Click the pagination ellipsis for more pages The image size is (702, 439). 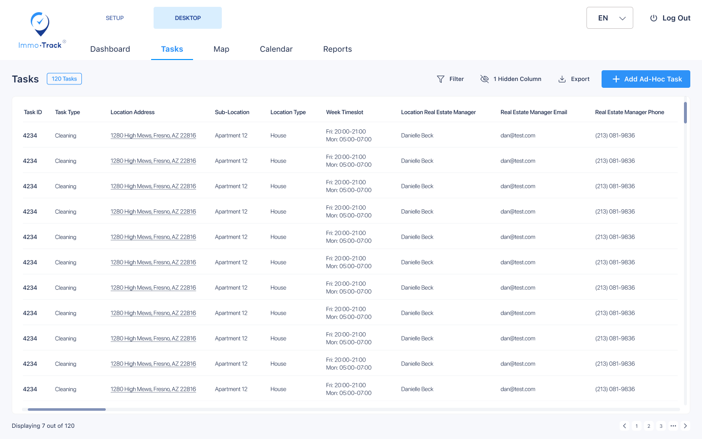coord(673,426)
